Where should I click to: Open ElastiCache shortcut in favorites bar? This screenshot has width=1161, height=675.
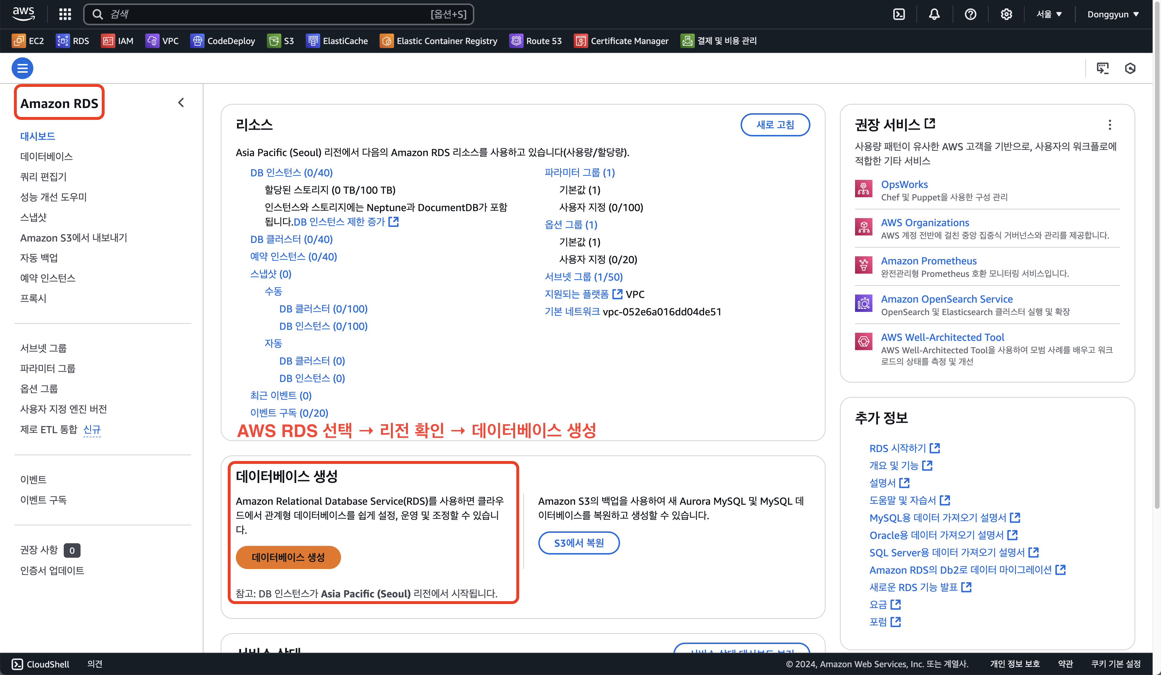pos(337,41)
